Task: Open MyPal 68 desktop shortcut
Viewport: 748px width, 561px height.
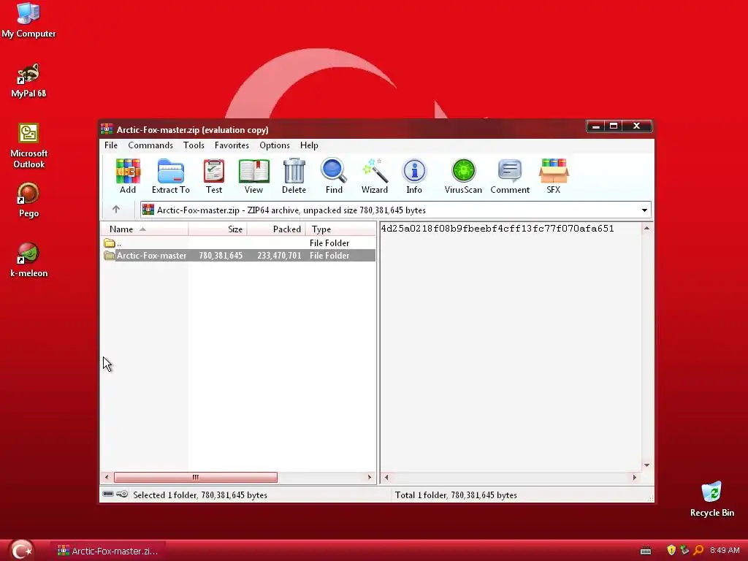Action: pos(28,80)
